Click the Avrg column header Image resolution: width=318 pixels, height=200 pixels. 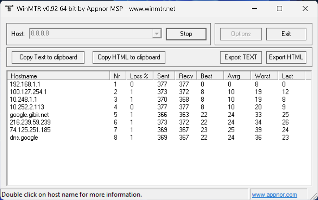point(237,76)
